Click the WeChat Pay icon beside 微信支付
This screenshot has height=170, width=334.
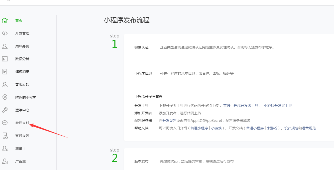point(5,123)
